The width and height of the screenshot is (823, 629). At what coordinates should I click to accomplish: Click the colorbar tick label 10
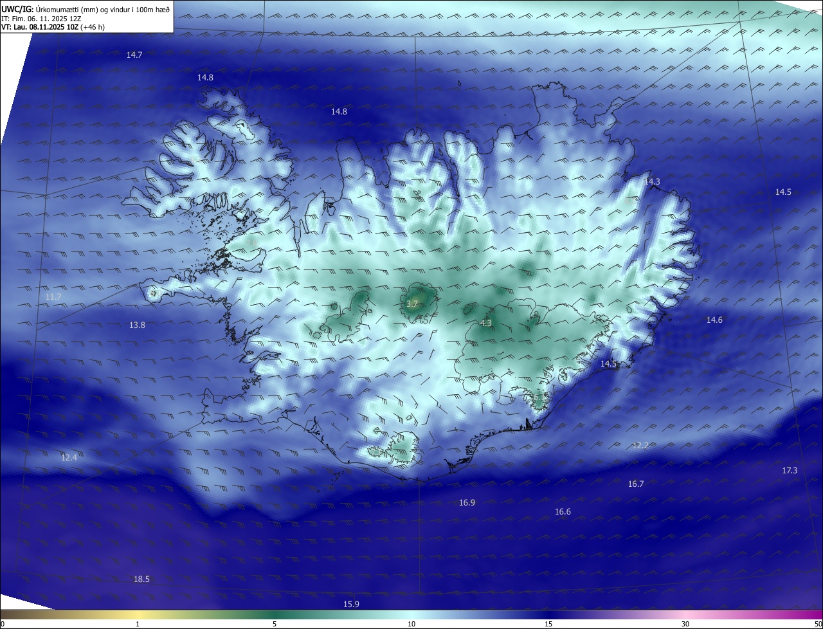pyautogui.click(x=411, y=624)
